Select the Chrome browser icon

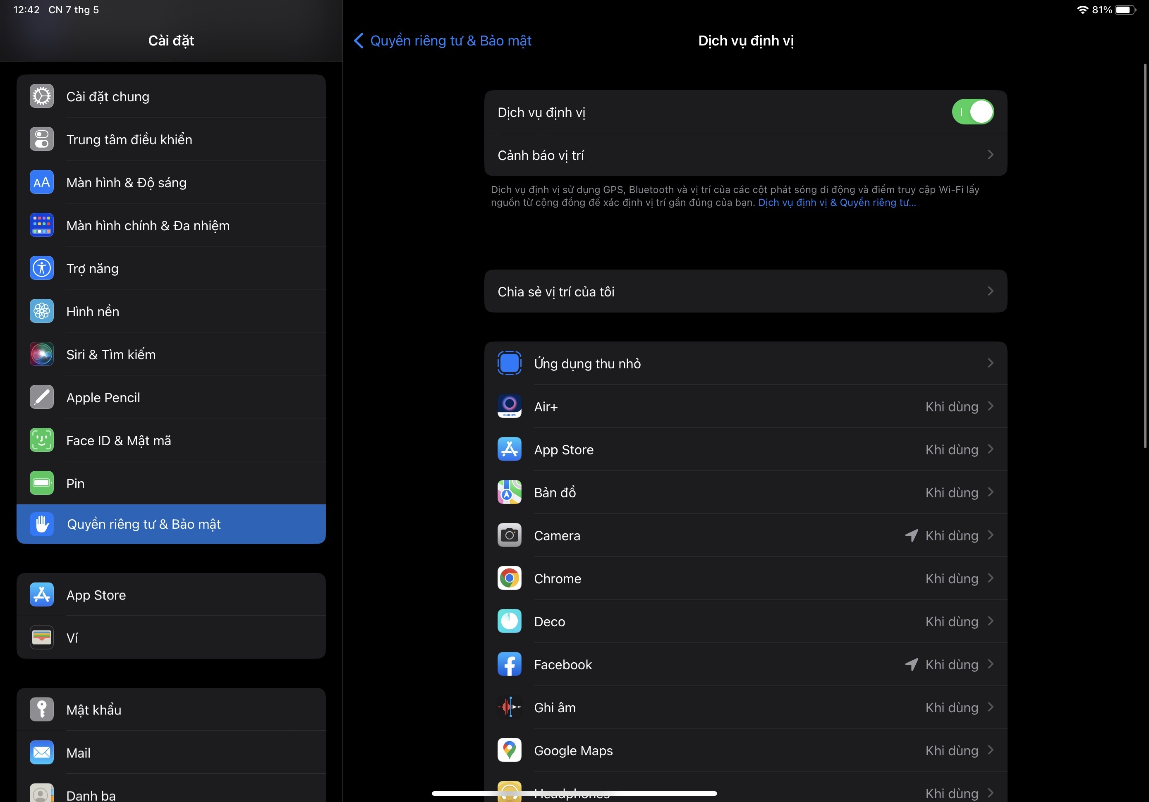[509, 578]
